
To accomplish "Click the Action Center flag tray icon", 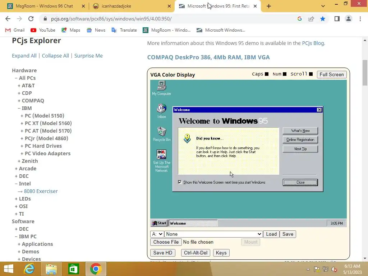I will pyautogui.click(x=317, y=269).
